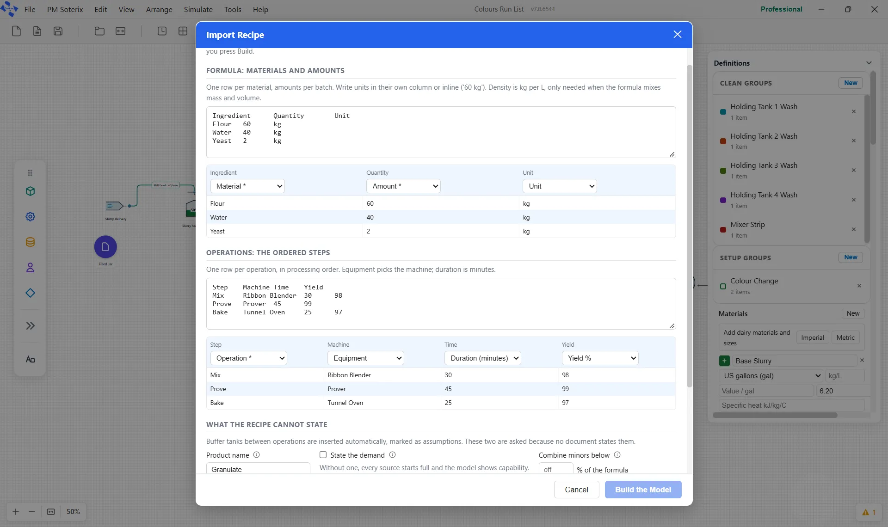
Task: Select the person tool in left sidebar
Action: [x=30, y=268]
